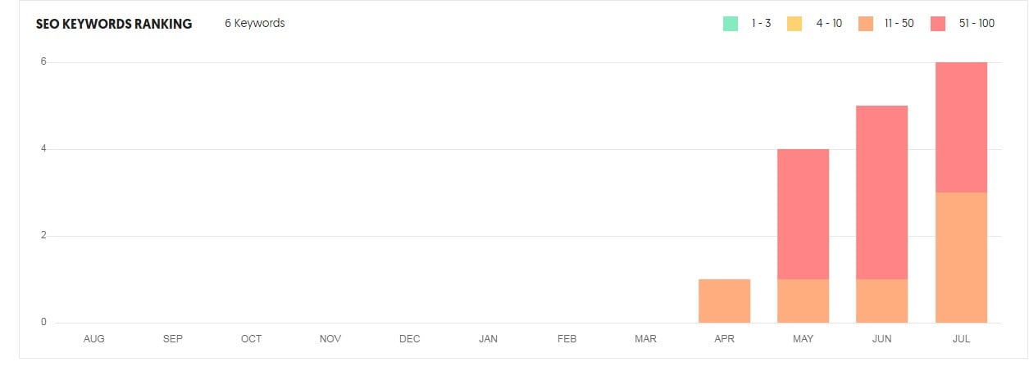Toggle the orange 11 - 50 legend swatch
Screen dimensions: 1029x371
click(865, 24)
